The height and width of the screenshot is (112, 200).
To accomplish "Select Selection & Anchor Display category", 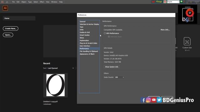I will click(89, 24).
